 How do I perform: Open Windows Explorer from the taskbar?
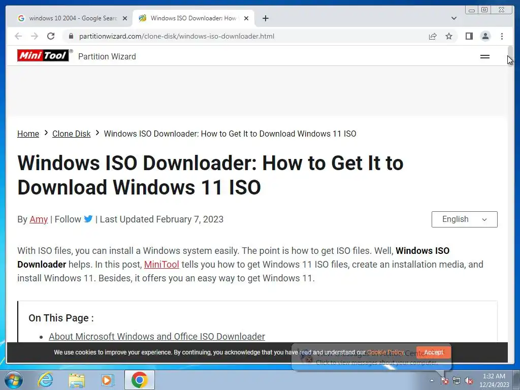(x=77, y=380)
